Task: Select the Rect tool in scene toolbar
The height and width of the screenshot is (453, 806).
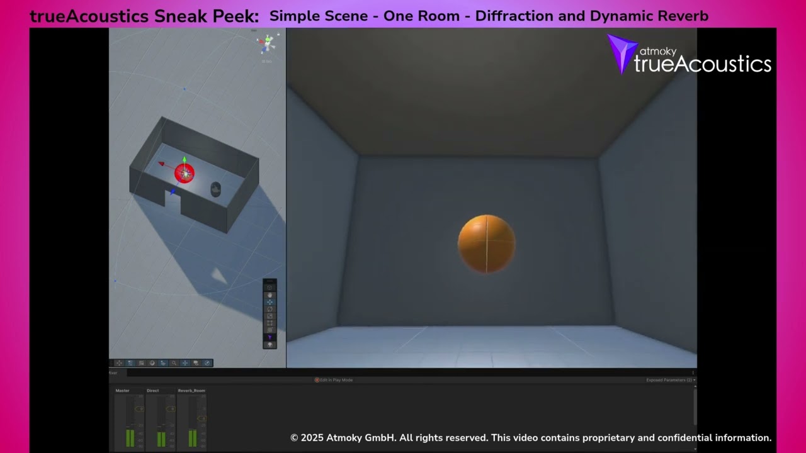Action: pos(270,323)
